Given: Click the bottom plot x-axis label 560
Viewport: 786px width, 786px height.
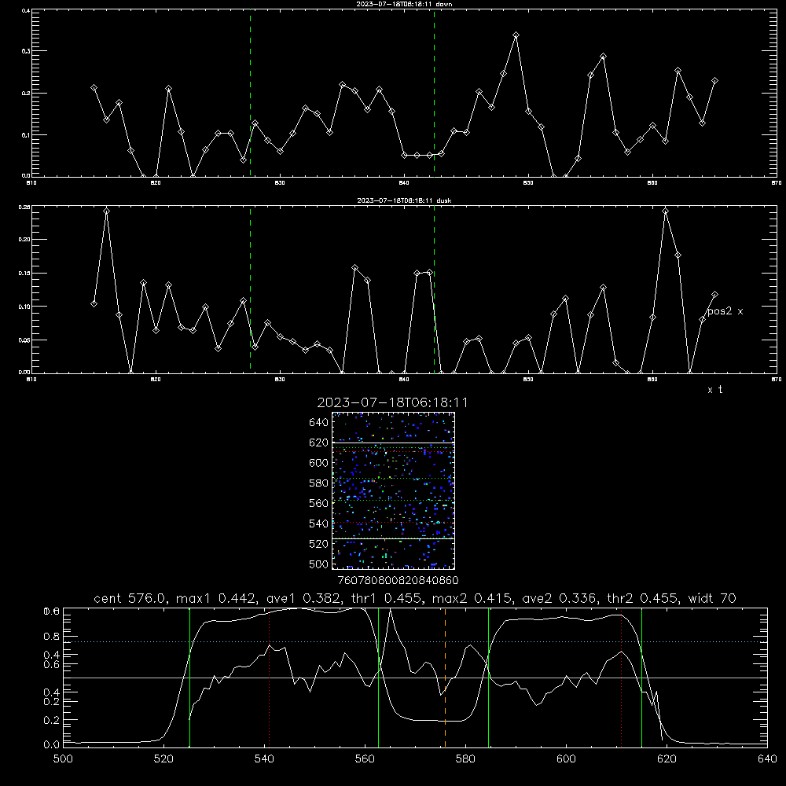Looking at the screenshot, I should coord(365,759).
